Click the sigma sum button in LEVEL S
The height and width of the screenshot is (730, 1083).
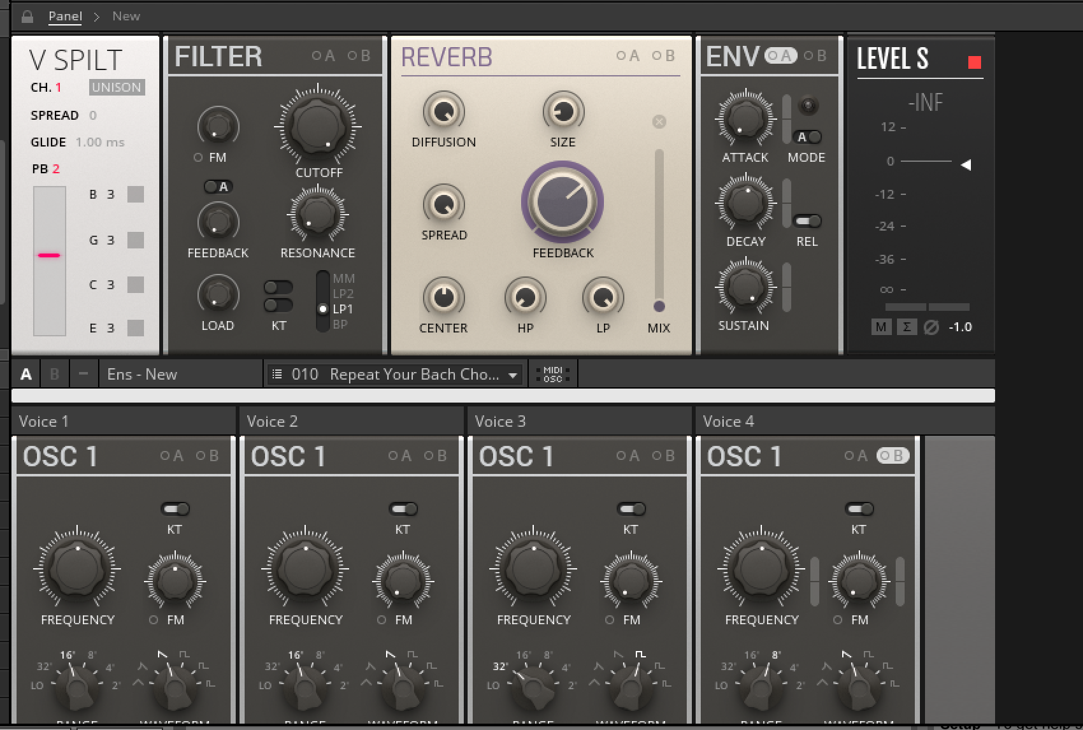(907, 327)
